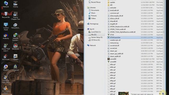This screenshot has height=95, width=169.
Task: Open the Music library
Action: click(x=92, y=13)
